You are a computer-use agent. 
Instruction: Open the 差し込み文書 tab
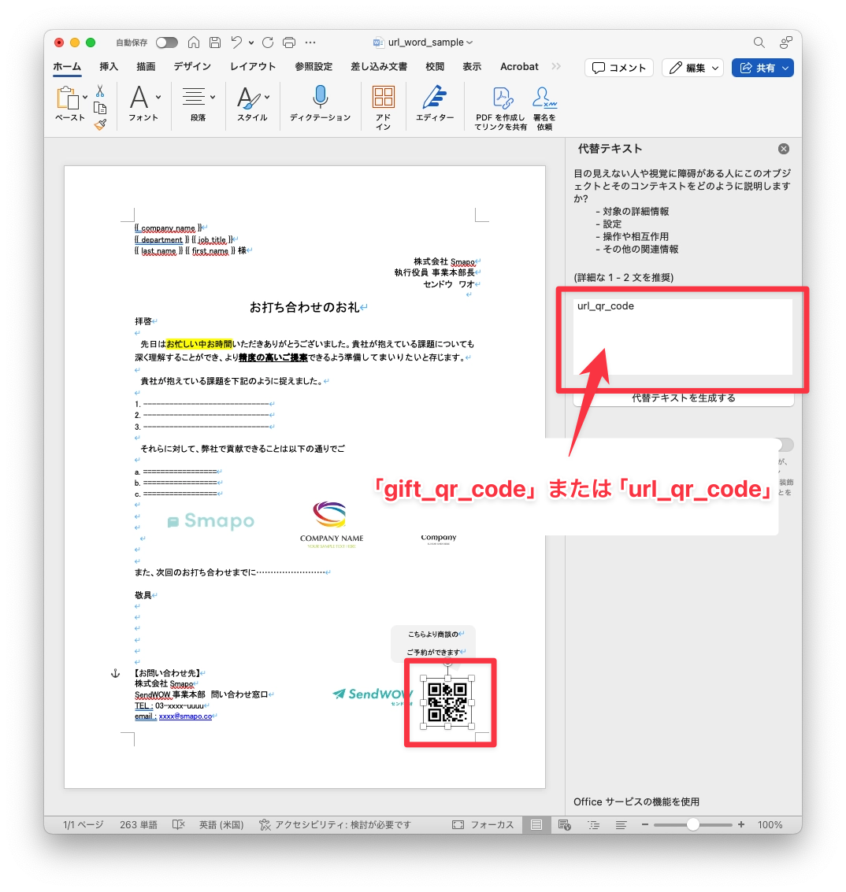pos(379,67)
